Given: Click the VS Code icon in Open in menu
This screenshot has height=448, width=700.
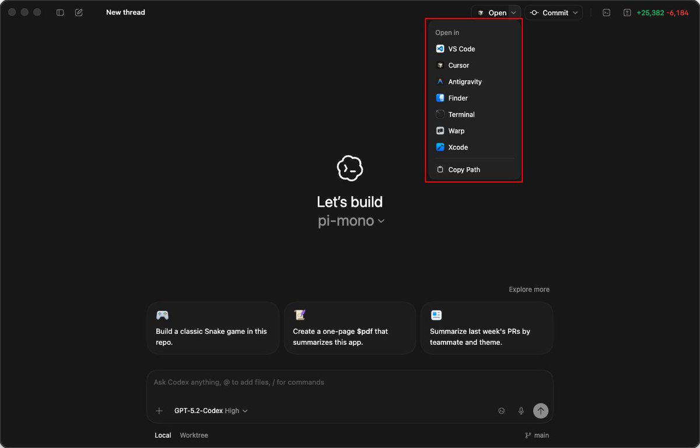Looking at the screenshot, I should [440, 49].
